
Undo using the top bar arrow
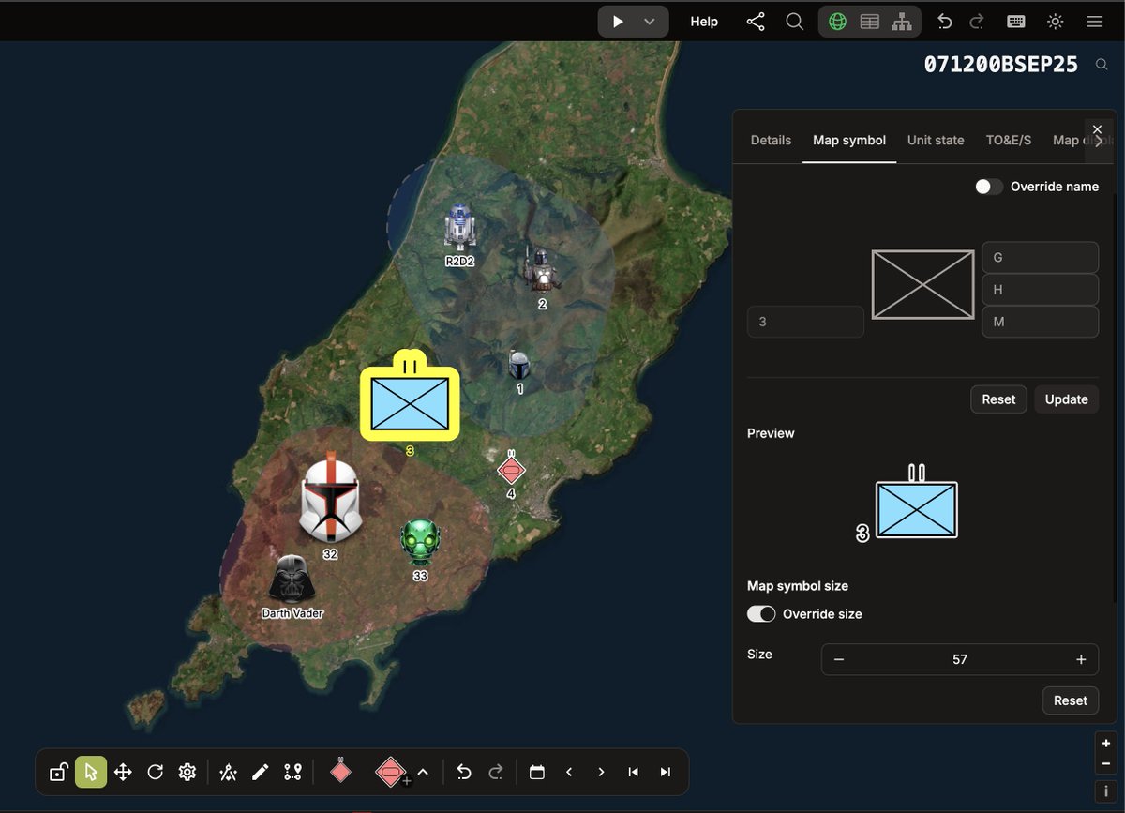pyautogui.click(x=945, y=22)
